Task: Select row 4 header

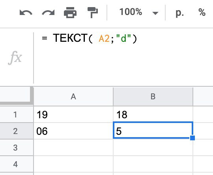Action: coord(15,164)
